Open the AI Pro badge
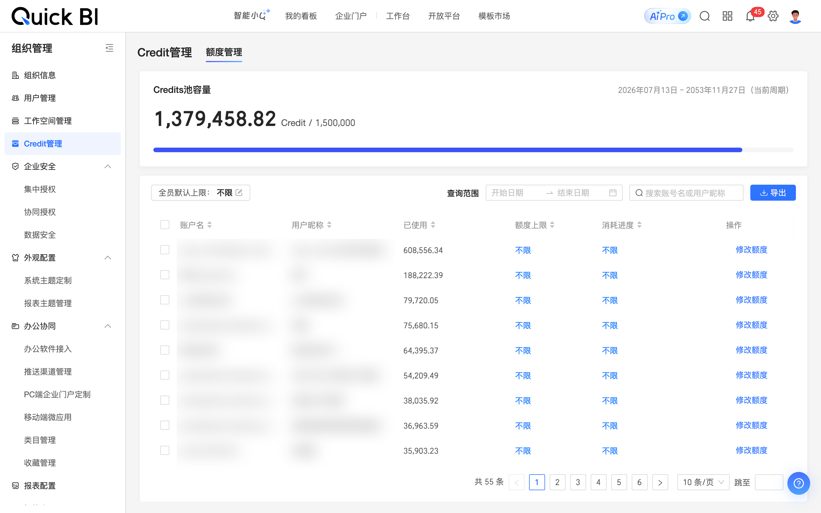The width and height of the screenshot is (821, 513). pos(667,16)
